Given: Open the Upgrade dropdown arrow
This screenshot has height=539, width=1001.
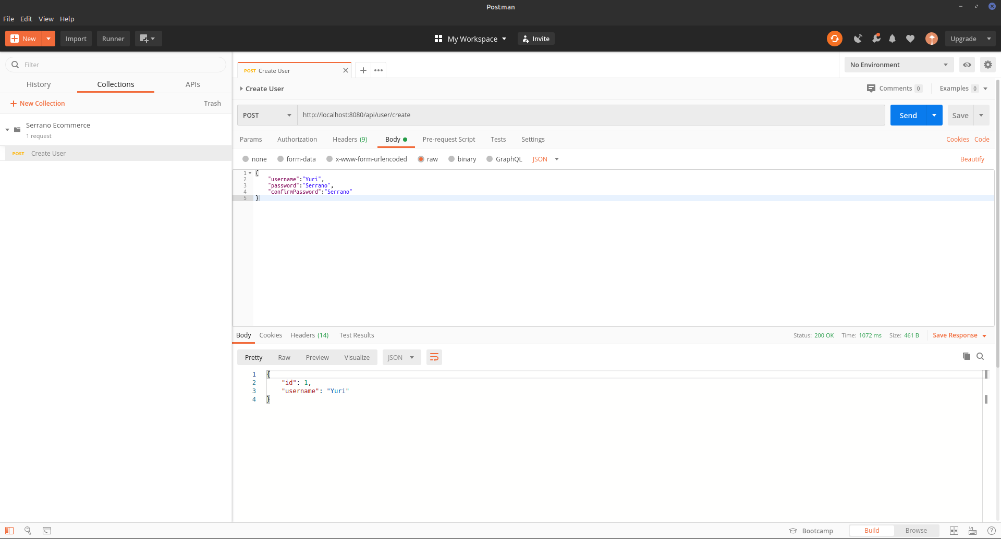Looking at the screenshot, I should pos(989,39).
